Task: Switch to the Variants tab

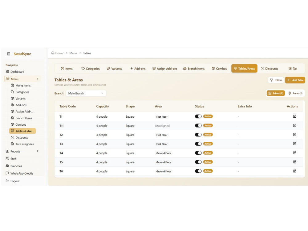Action: tap(114, 69)
